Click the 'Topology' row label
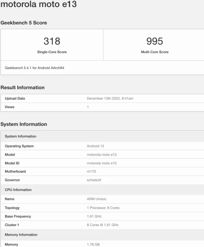204x247 pixels. pyautogui.click(x=12, y=208)
